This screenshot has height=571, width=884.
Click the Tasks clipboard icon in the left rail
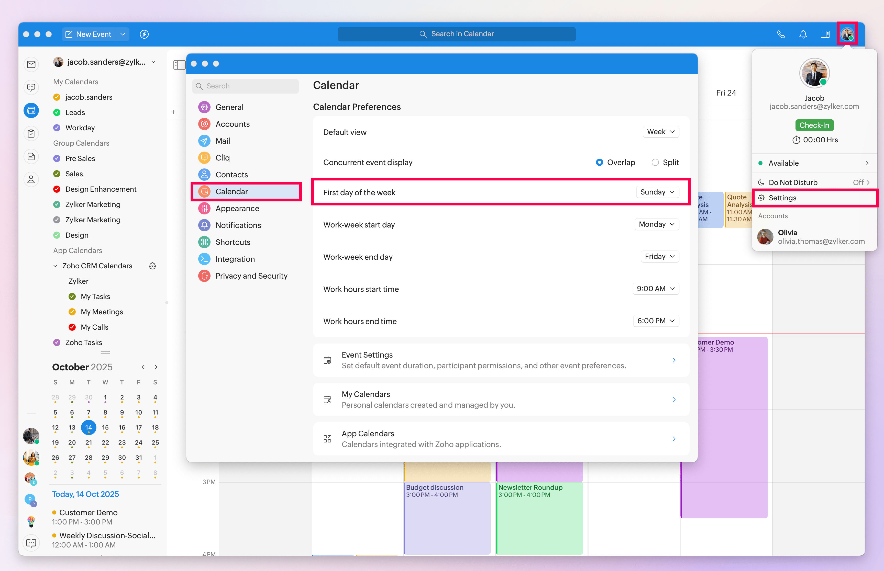pos(31,133)
